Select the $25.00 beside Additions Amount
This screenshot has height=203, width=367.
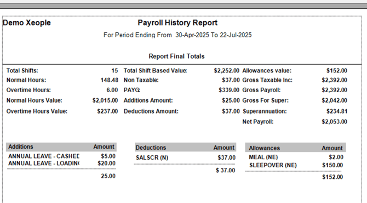231,100
